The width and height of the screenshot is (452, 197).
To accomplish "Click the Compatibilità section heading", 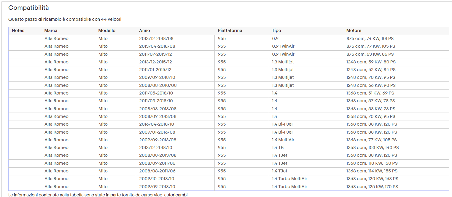I will 28,8.
